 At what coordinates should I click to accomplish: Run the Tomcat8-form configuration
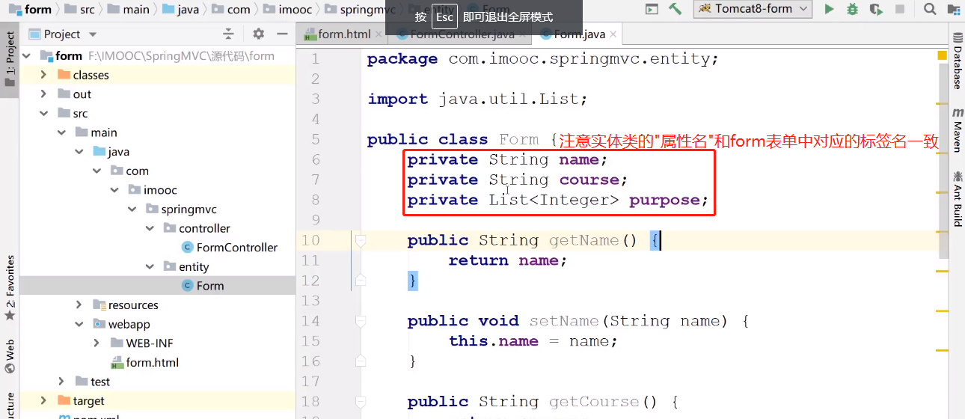[829, 10]
